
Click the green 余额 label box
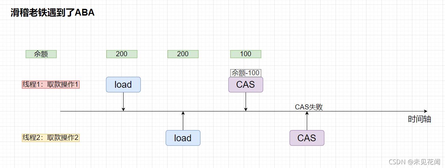pos(41,54)
